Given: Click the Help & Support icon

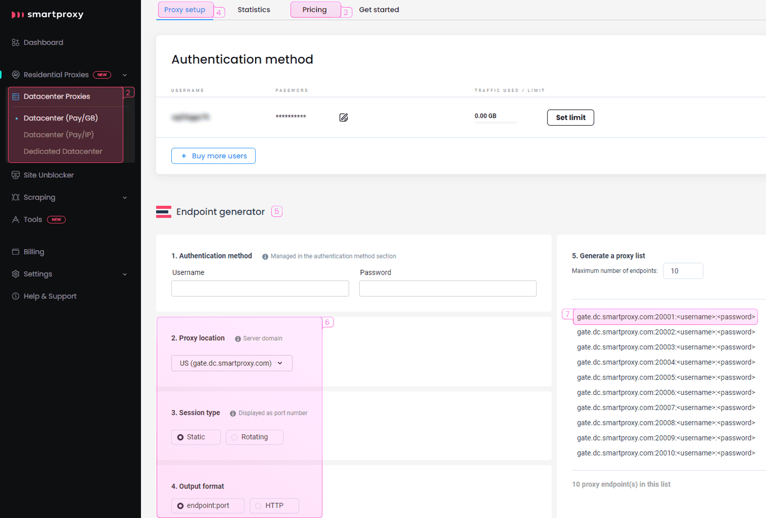Looking at the screenshot, I should tap(16, 296).
